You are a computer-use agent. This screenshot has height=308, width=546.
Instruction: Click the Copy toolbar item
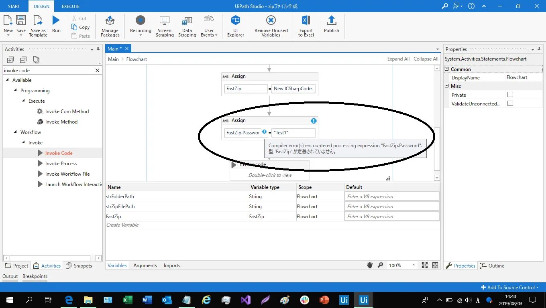point(80,27)
